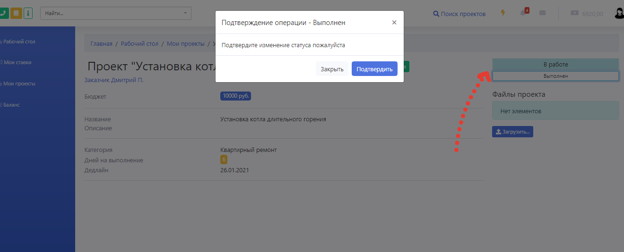Image resolution: width=624 pixels, height=252 pixels.
Task: Click the Подтвердите изменение статуса пожалуйста message
Action: [x=283, y=45]
